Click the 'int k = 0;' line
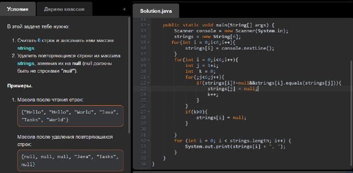 [200, 71]
